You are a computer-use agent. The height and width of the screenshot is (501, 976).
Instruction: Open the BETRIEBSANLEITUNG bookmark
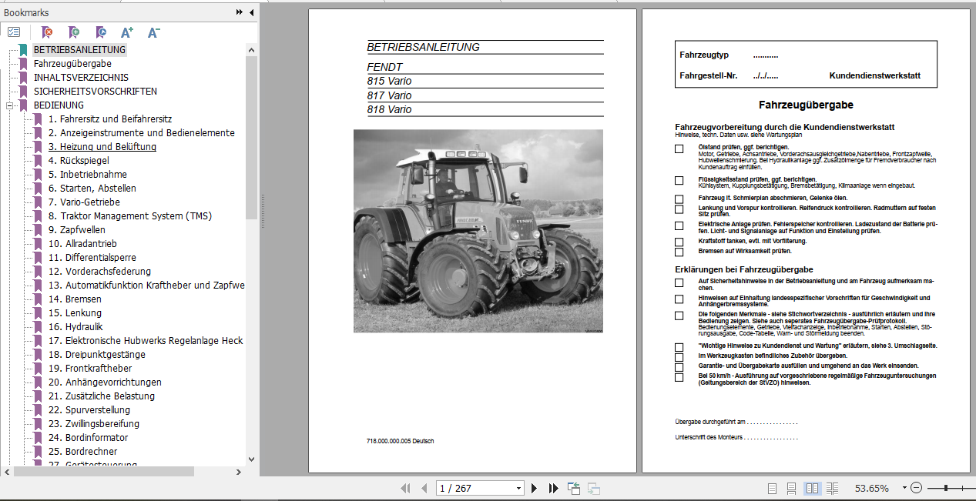79,50
